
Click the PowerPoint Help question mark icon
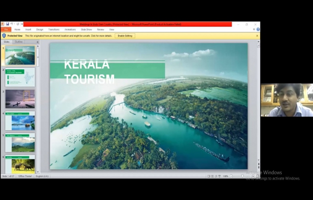point(258,29)
